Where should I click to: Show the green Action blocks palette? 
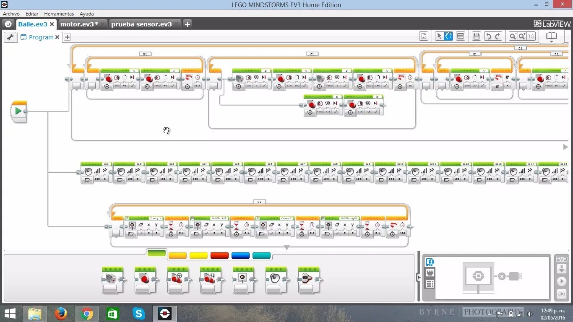156,253
